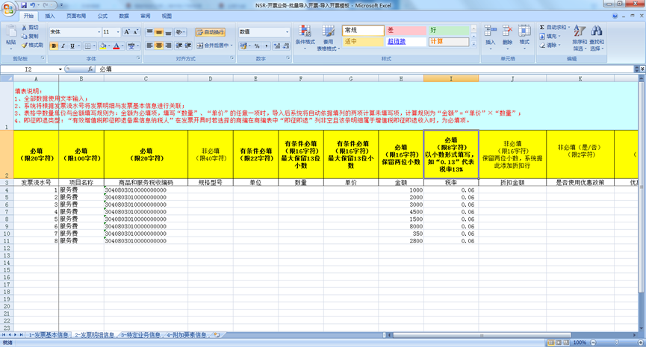
Task: Copy selection with 复制
Action: (30, 37)
